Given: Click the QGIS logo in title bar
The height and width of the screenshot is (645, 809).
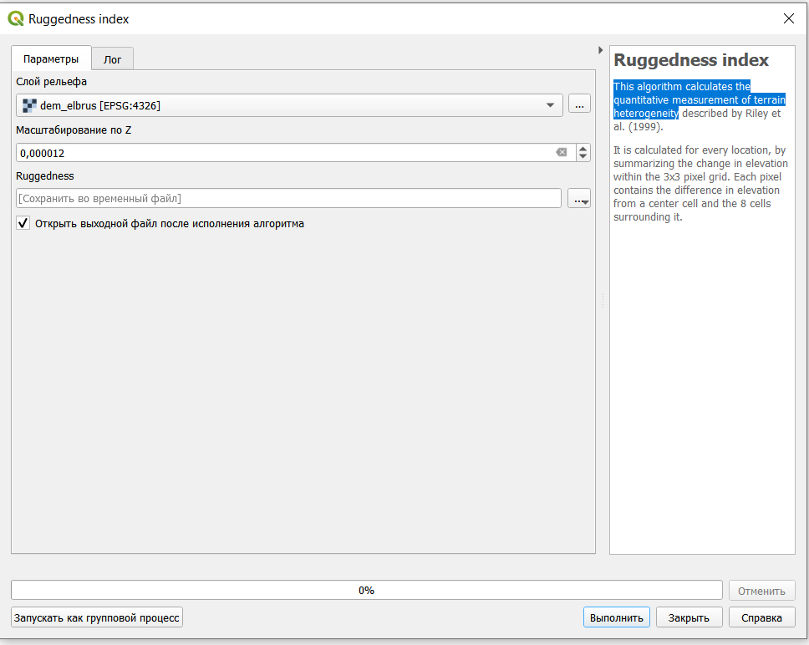Looking at the screenshot, I should tap(16, 18).
